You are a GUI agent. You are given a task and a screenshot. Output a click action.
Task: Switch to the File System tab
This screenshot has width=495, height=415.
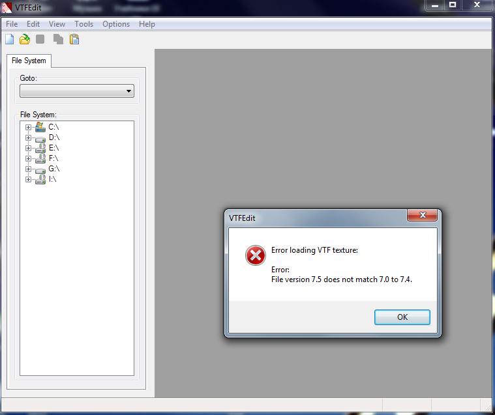coord(29,61)
